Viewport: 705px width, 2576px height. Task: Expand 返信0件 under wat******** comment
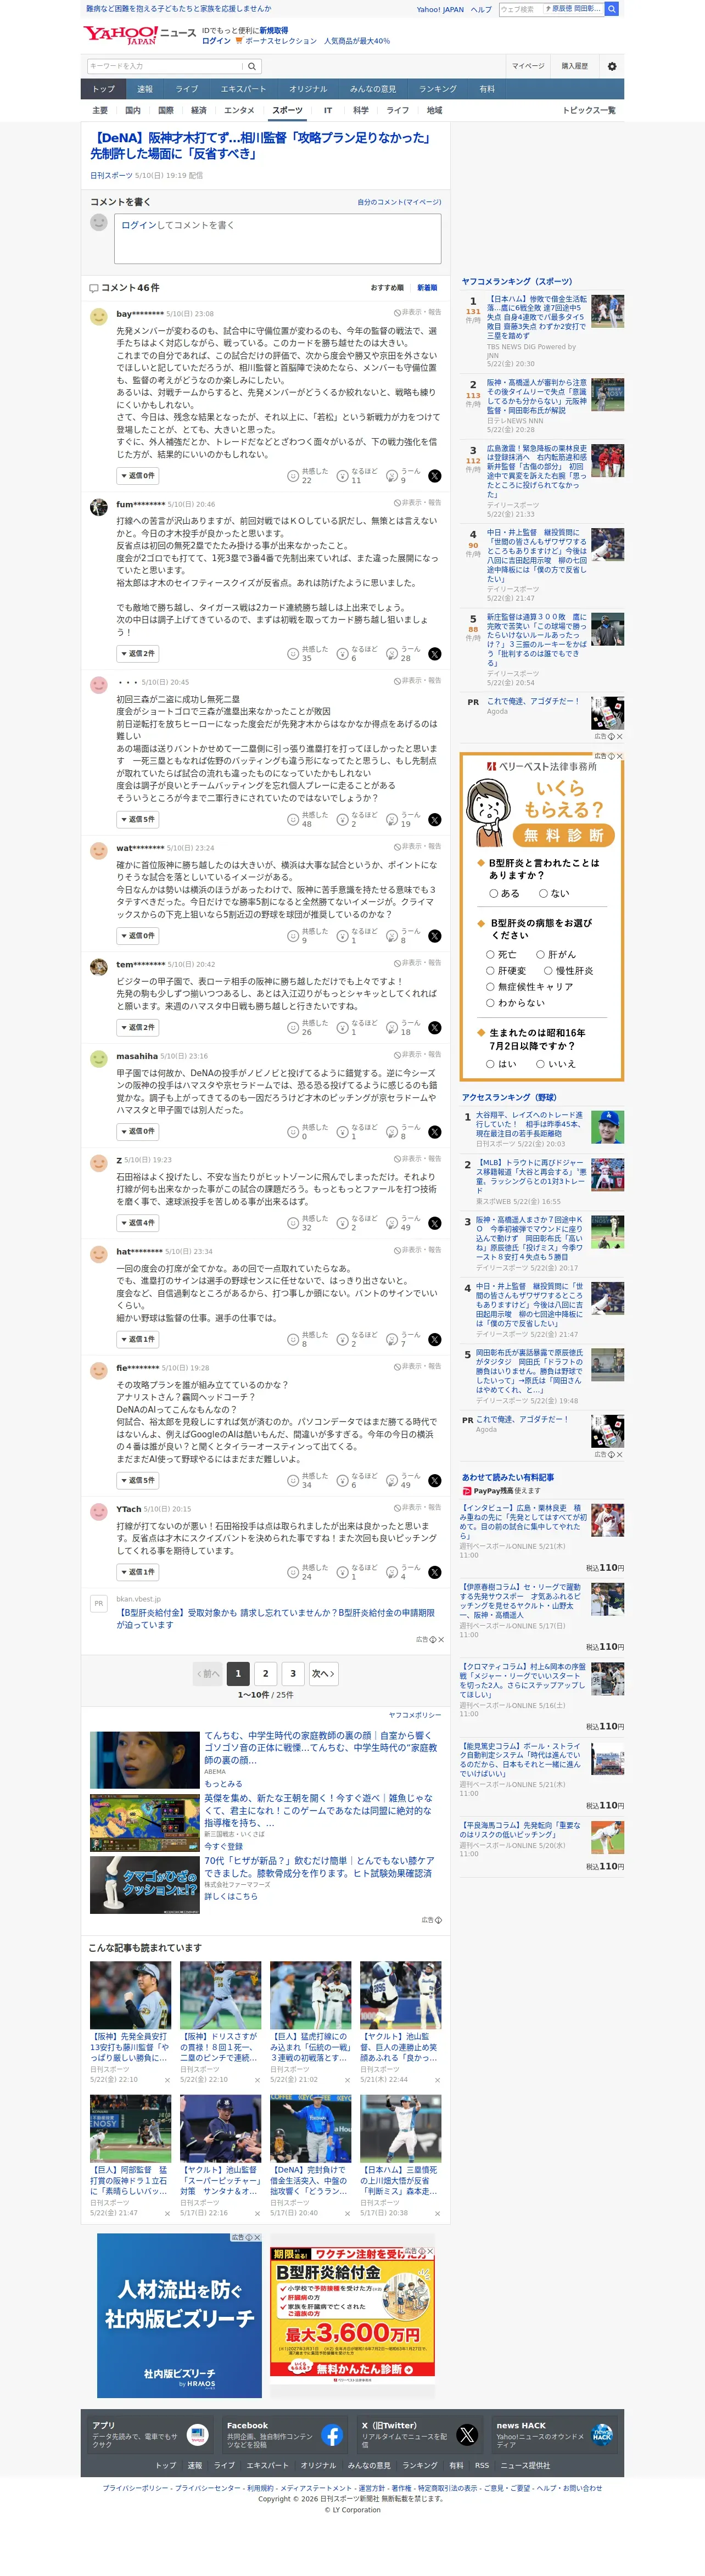click(x=138, y=936)
